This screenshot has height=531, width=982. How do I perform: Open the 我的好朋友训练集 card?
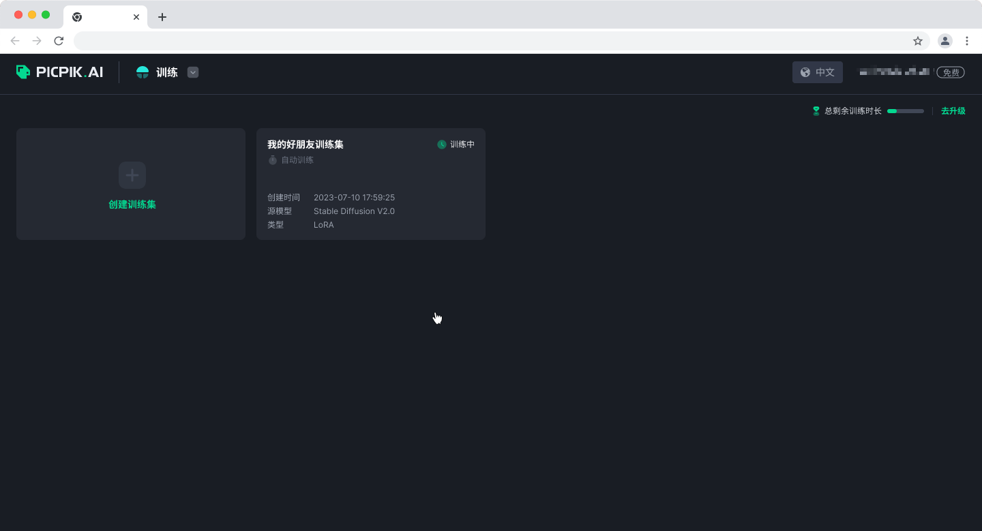tap(370, 184)
